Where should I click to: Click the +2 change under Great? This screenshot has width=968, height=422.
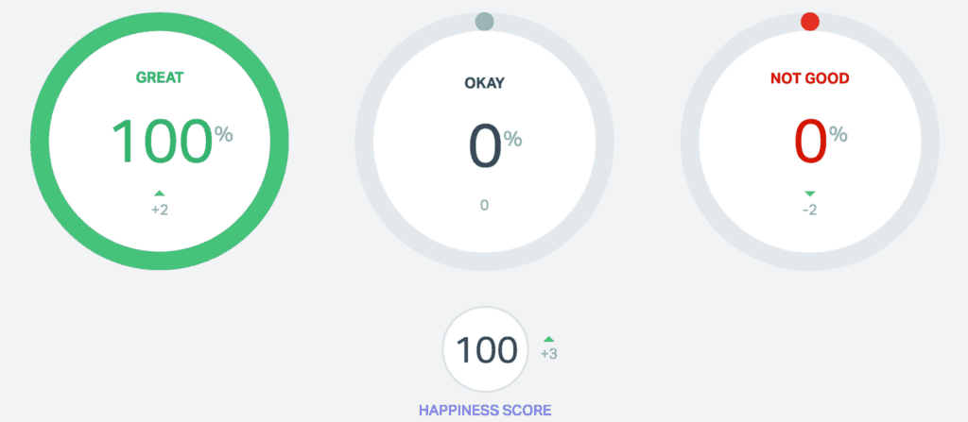tap(159, 210)
